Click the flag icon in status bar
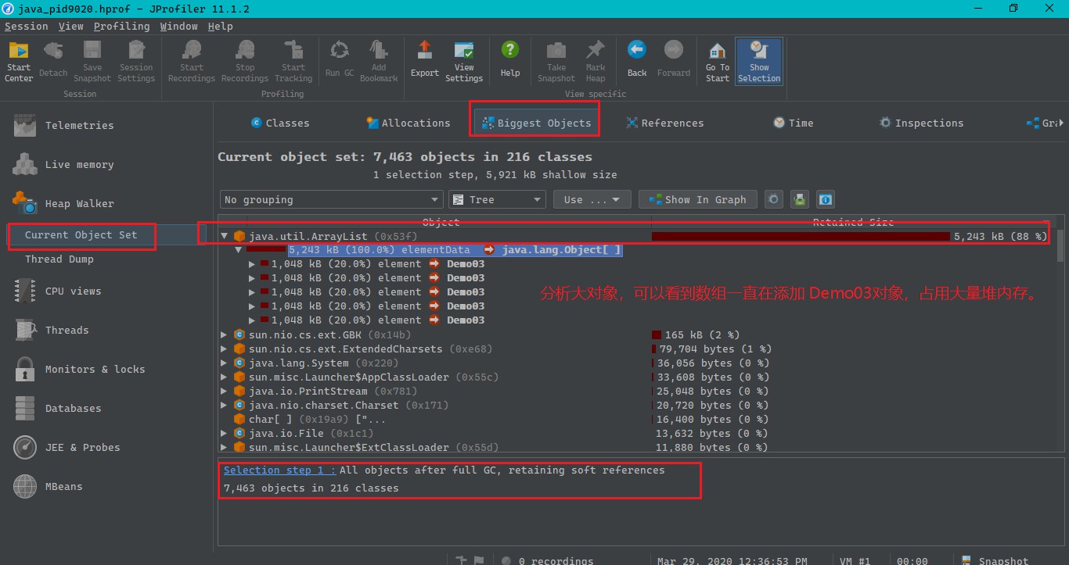 [x=479, y=560]
